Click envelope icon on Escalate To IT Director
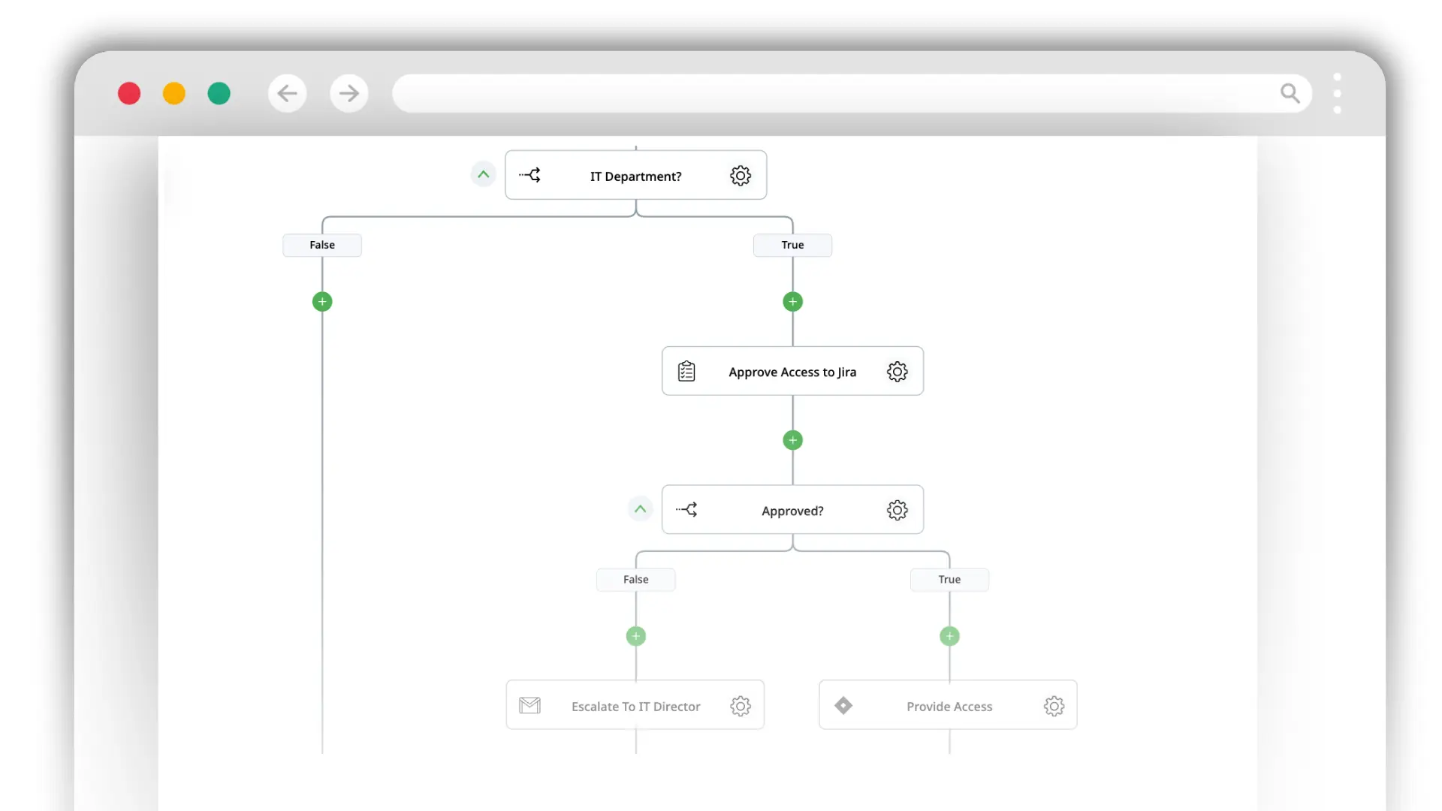The width and height of the screenshot is (1442, 811). 529,706
